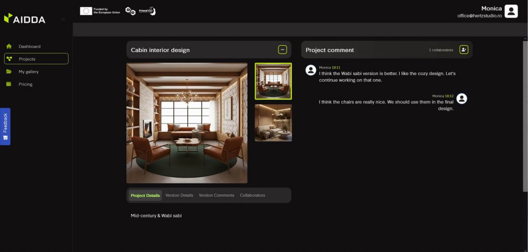The height and width of the screenshot is (252, 528).
Task: Select the first design version thumbnail
Action: [x=273, y=81]
